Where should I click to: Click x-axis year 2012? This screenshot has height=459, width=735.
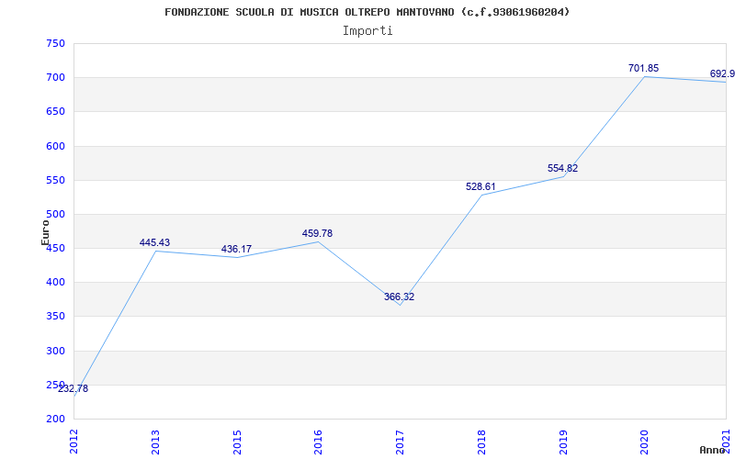pos(73,441)
